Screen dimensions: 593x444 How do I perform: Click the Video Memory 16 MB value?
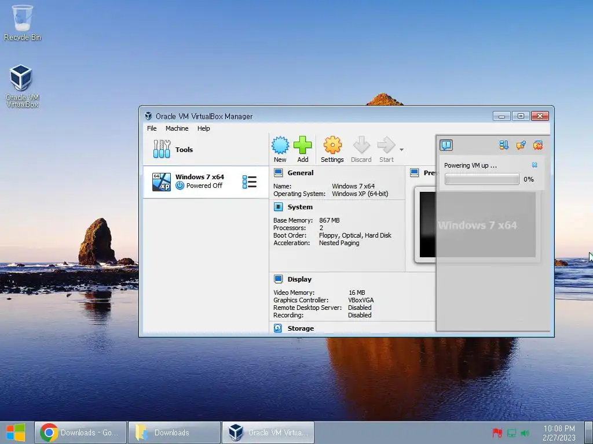tap(357, 293)
